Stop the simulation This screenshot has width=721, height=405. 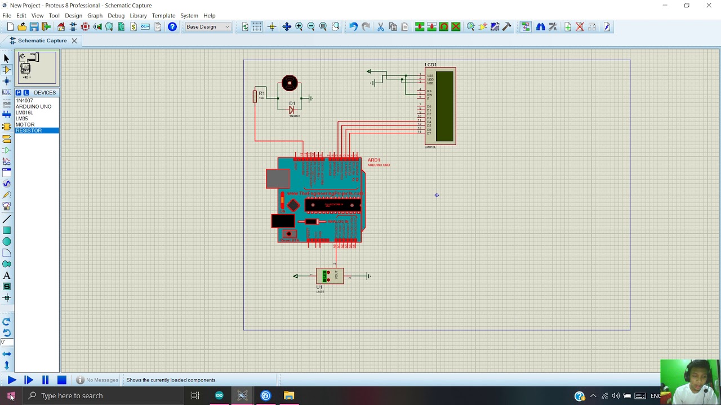pyautogui.click(x=62, y=380)
